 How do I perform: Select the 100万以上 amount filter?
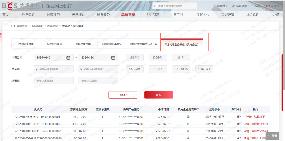pos(204,69)
